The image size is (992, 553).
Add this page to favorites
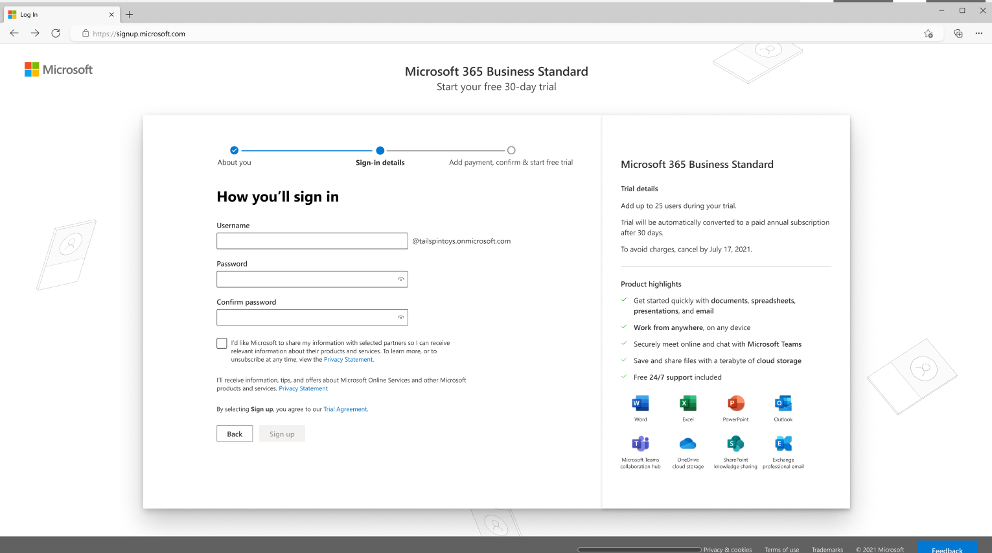click(929, 34)
